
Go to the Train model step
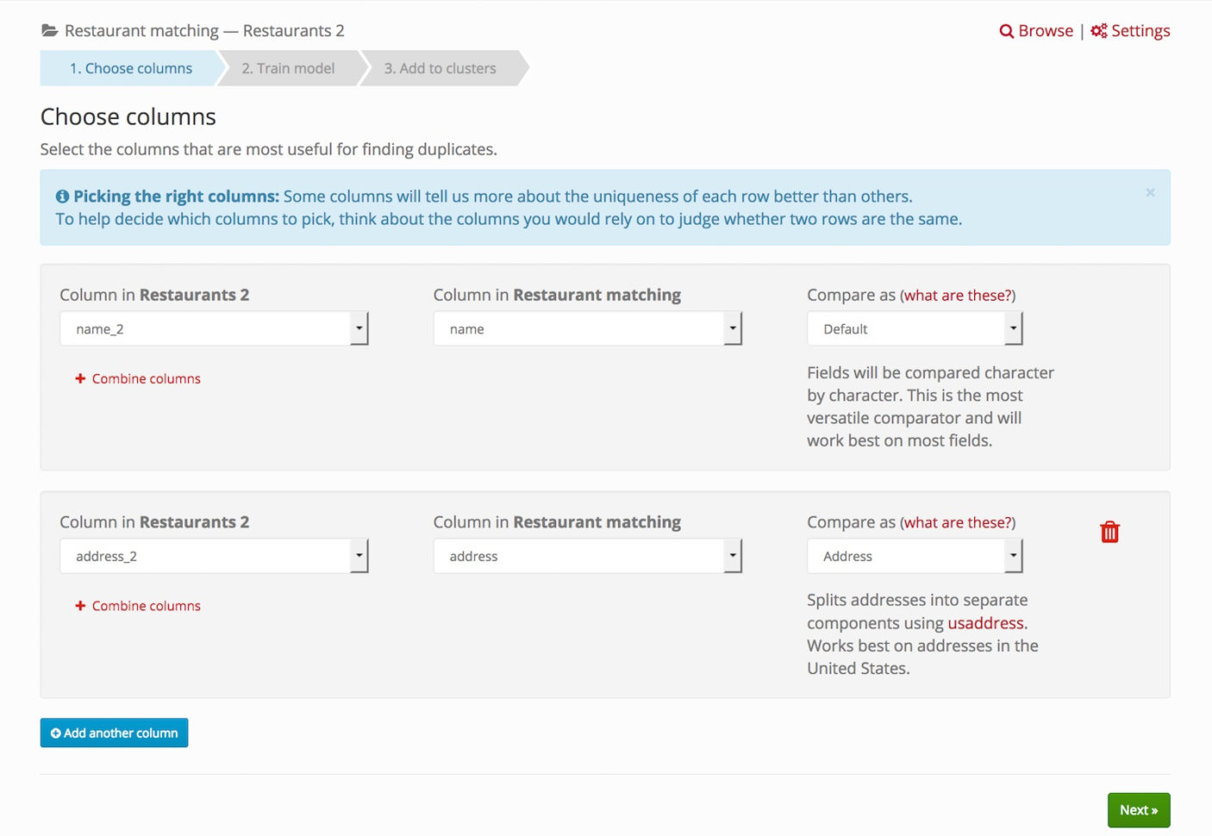tap(288, 68)
